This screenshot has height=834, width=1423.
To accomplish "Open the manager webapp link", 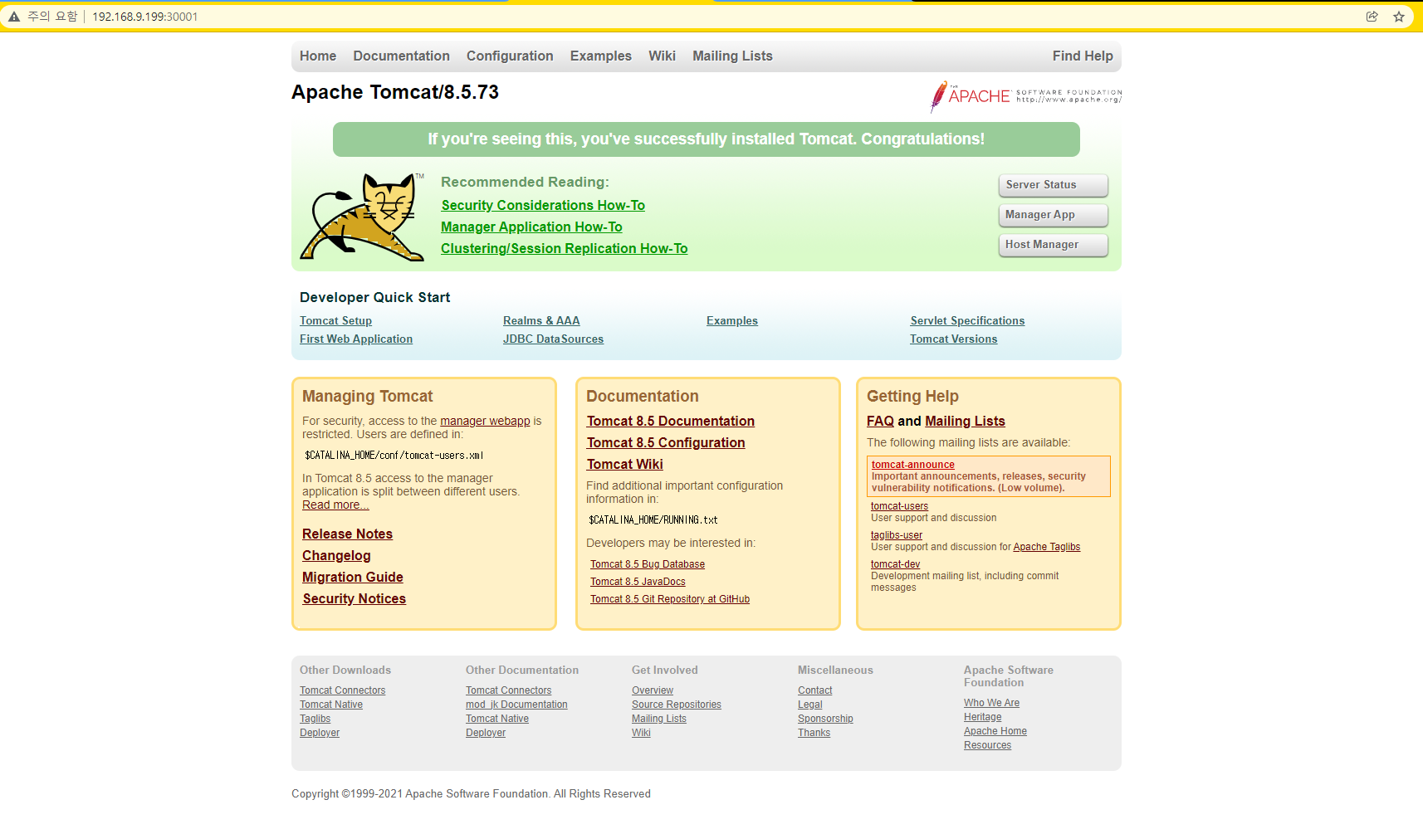I will [485, 422].
